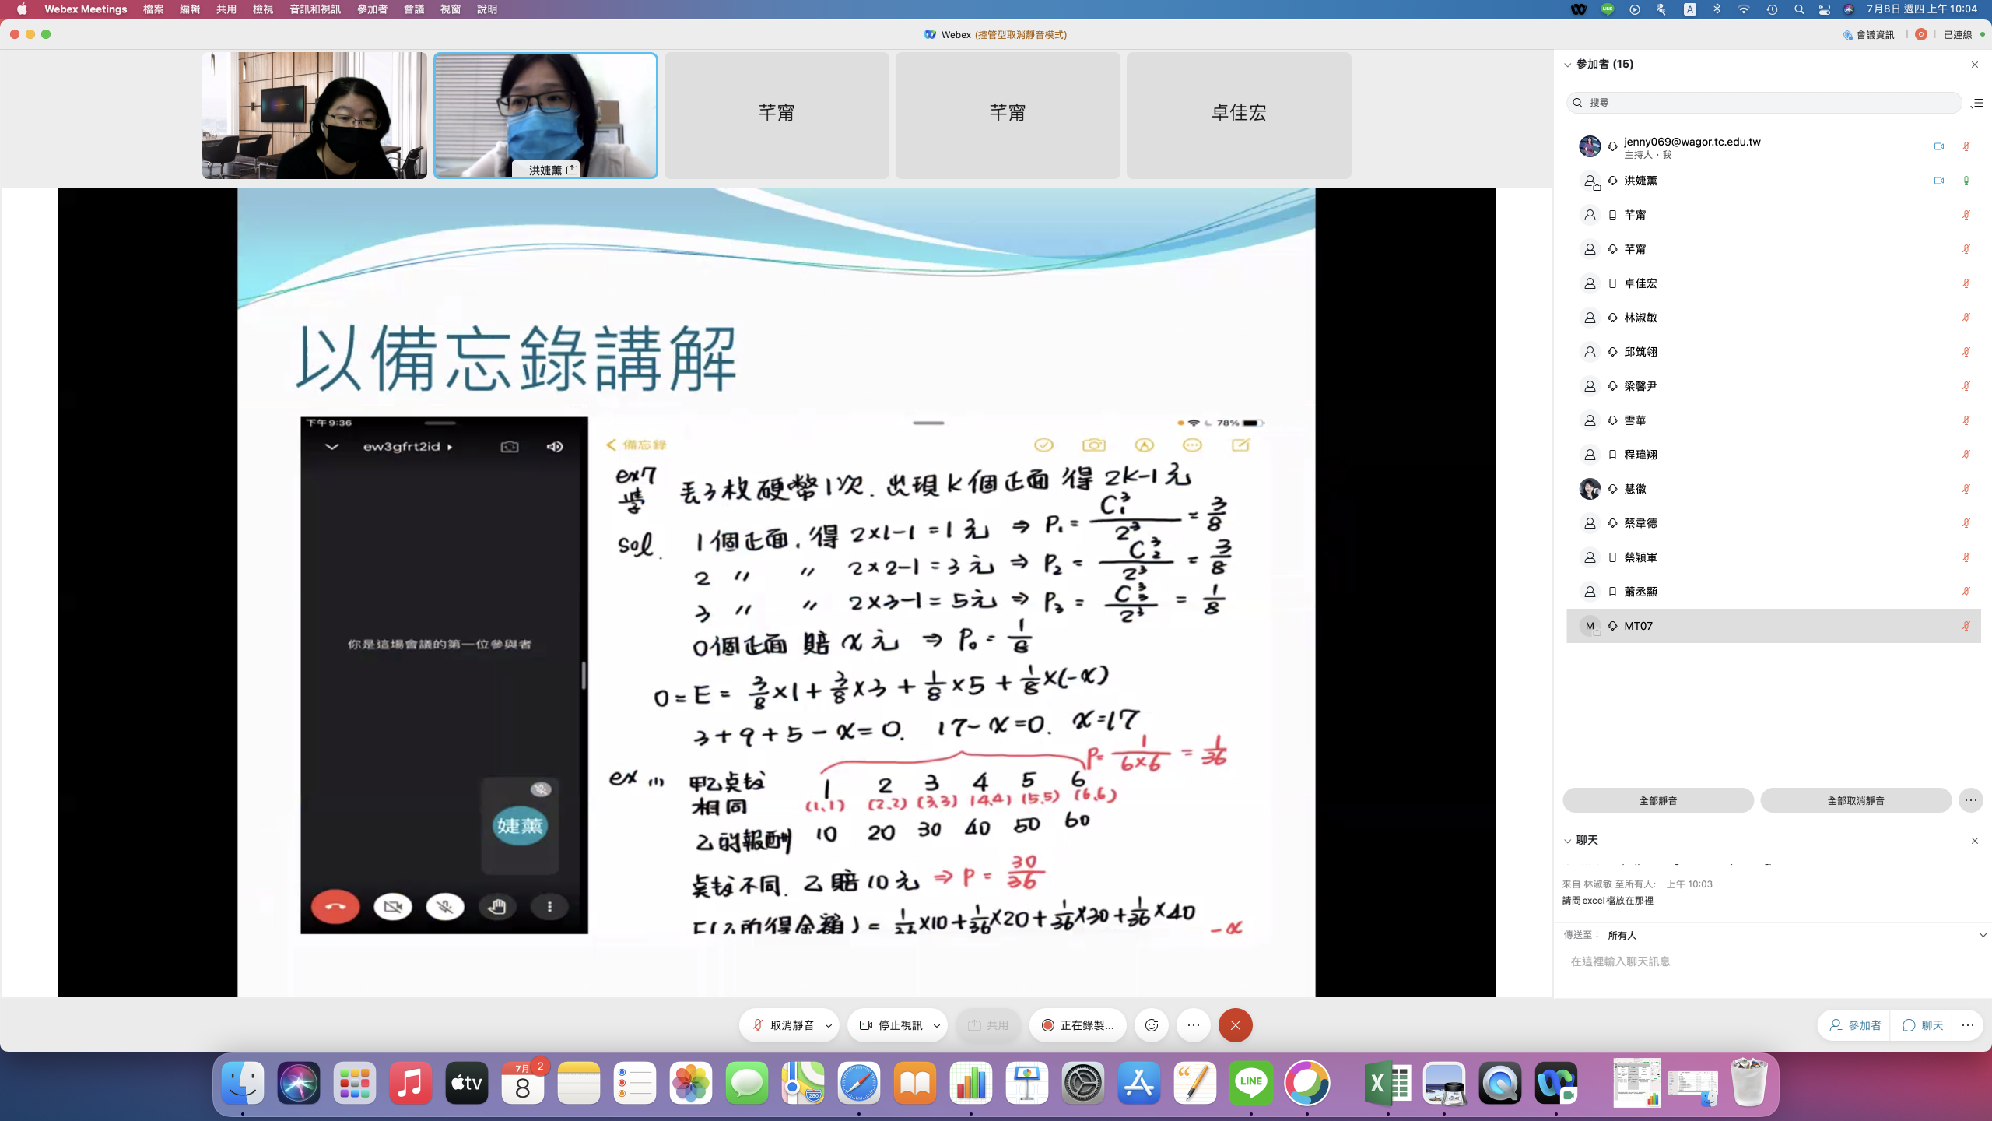Open 傳送至 recipient dropdown
Viewport: 1992px width, 1121px height.
click(1982, 935)
